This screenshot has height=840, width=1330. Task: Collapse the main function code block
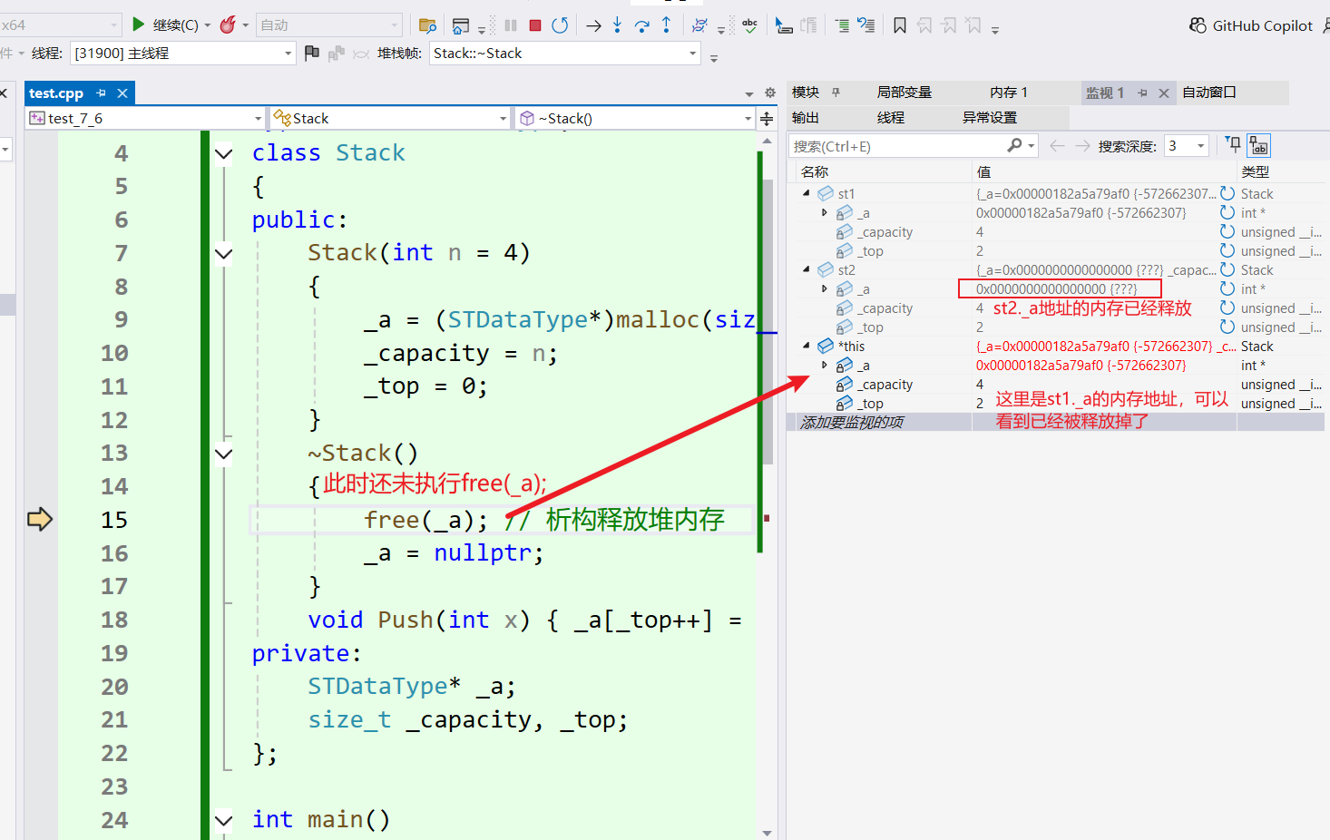[x=223, y=820]
